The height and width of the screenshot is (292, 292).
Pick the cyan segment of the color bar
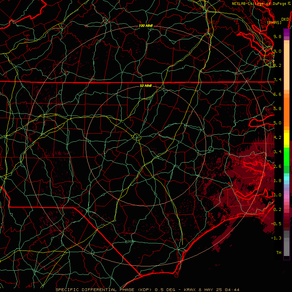[x=286, y=178]
